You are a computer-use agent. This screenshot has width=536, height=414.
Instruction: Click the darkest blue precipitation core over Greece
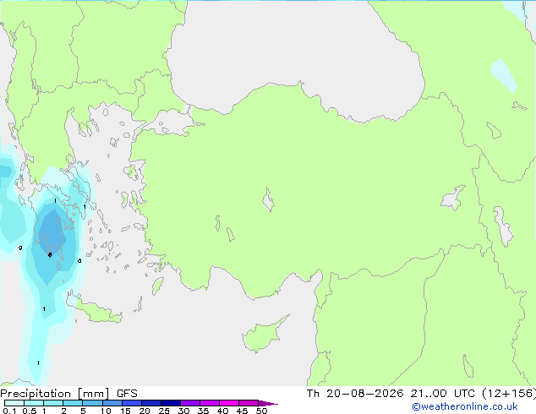[52, 232]
